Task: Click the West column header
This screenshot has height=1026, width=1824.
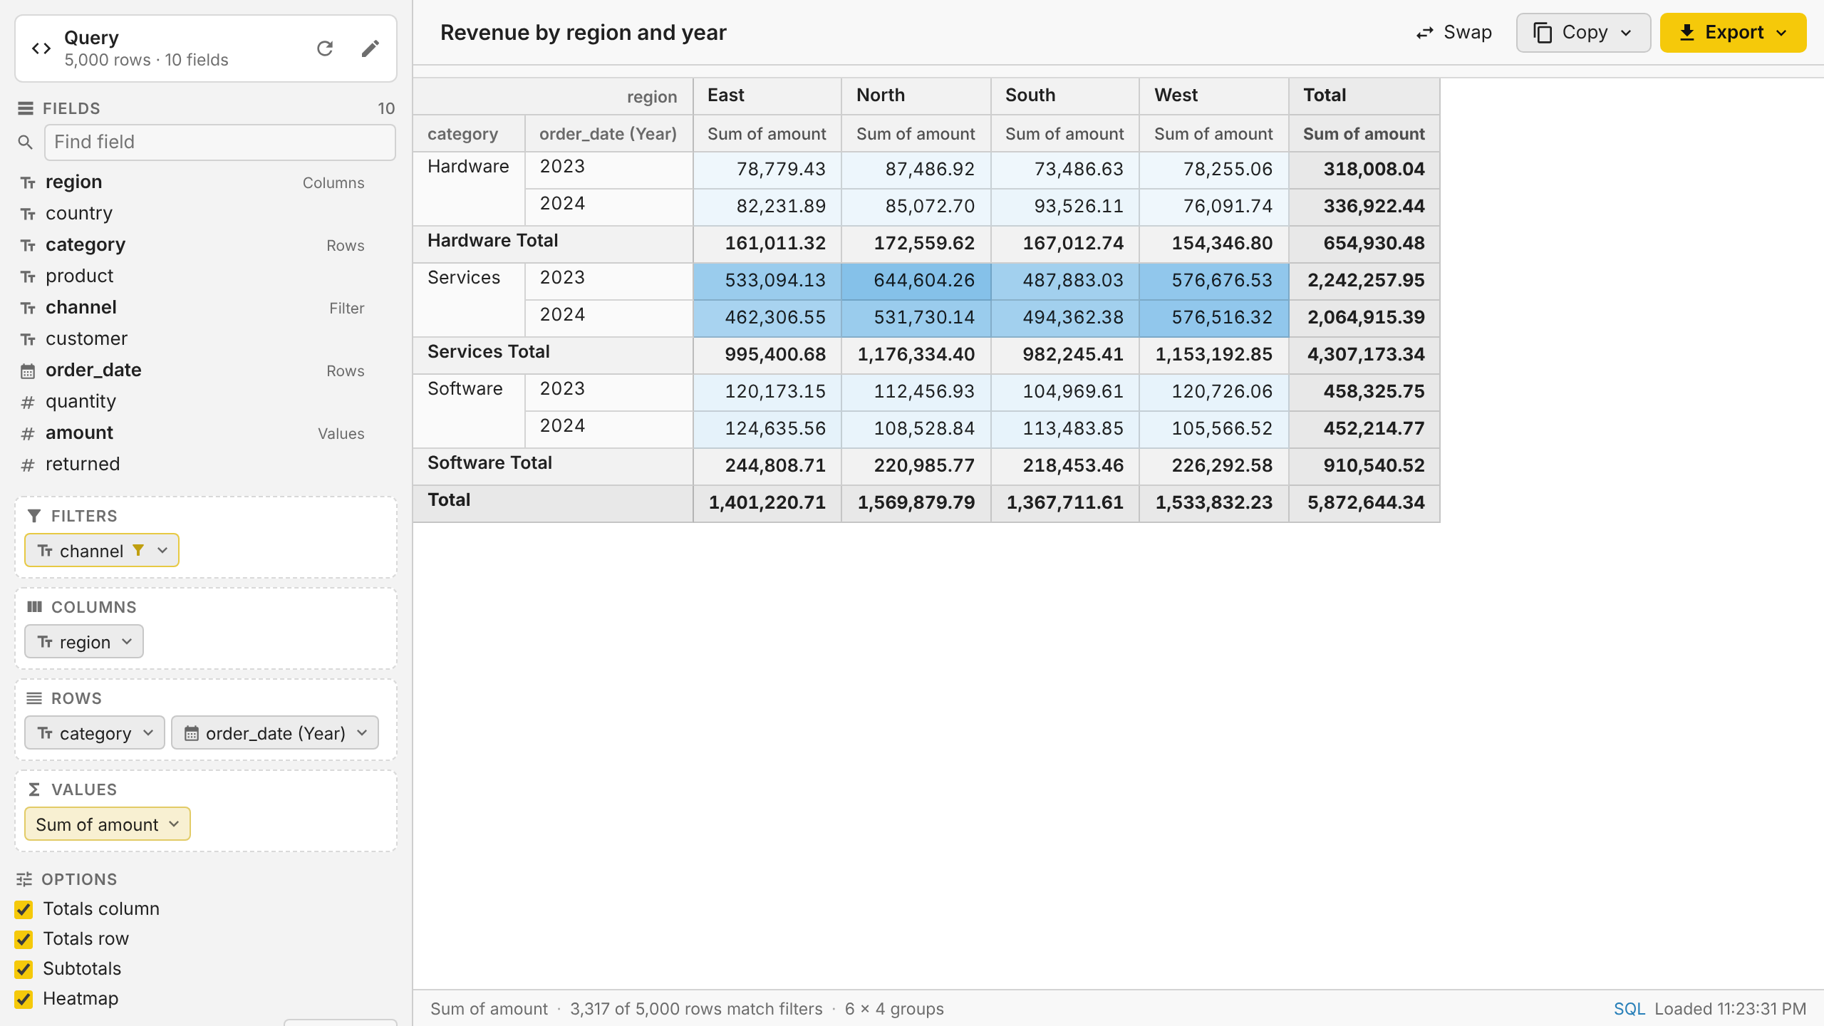Action: click(1214, 95)
